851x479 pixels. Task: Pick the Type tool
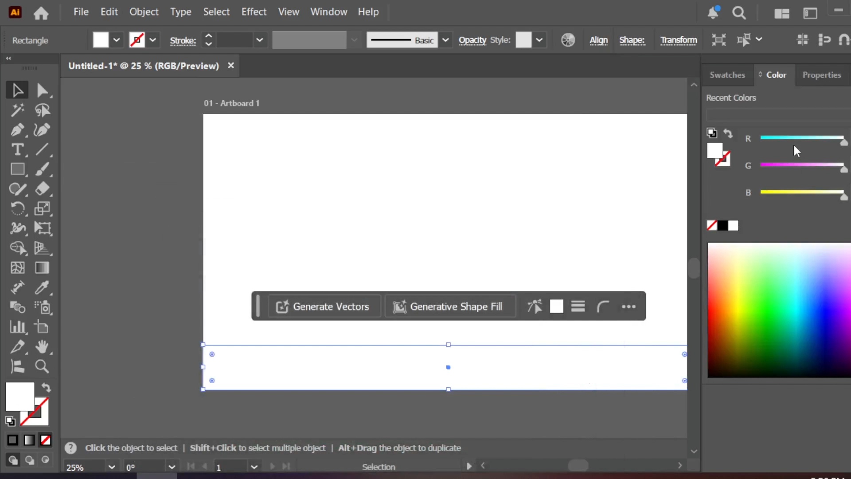tap(17, 149)
